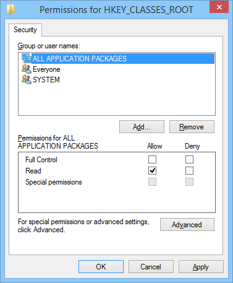Check Deny for Full Control
The height and width of the screenshot is (283, 233).
pos(189,159)
